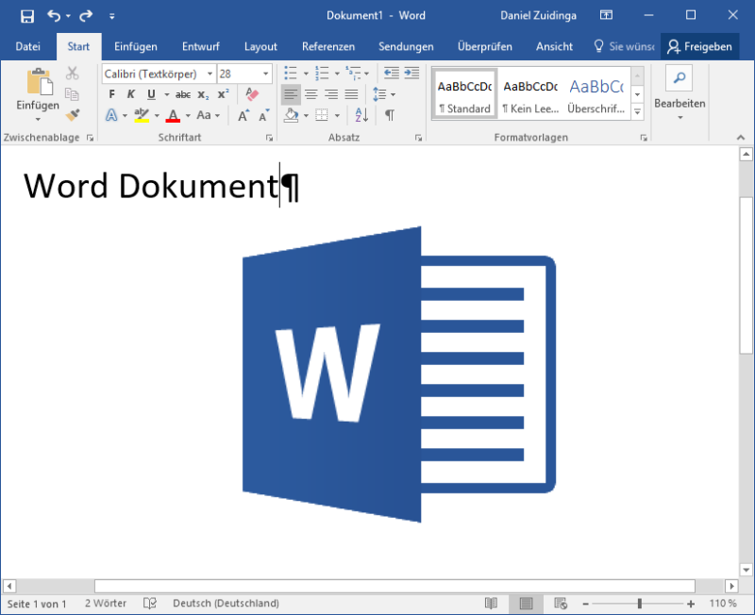
Task: Click the Deutsch (Deutschland) language indicator
Action: tap(226, 603)
